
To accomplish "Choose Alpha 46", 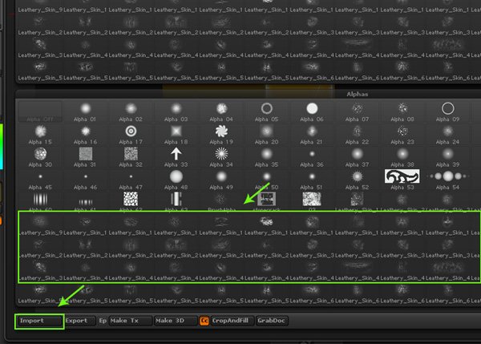I will click(85, 180).
